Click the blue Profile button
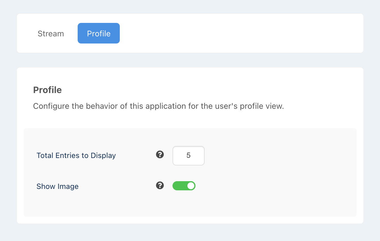Image resolution: width=380 pixels, height=241 pixels. tap(99, 33)
